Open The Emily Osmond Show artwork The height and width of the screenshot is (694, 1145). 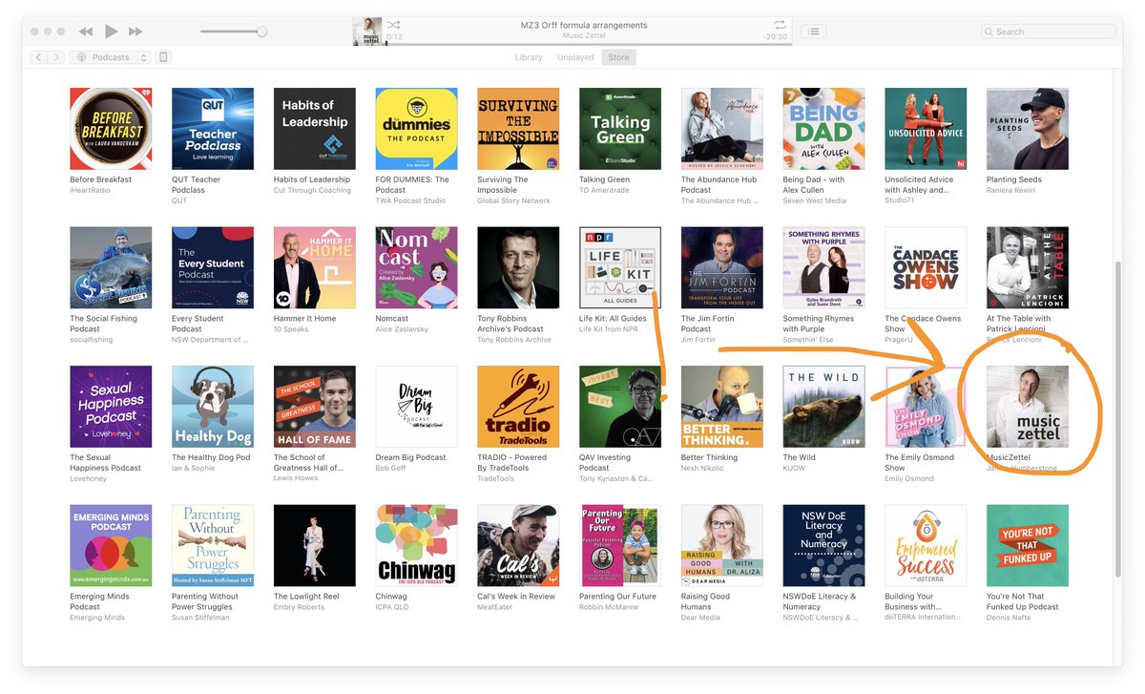point(926,407)
